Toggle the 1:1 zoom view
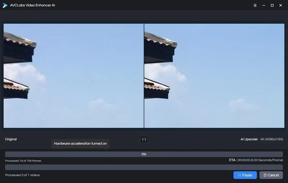This screenshot has width=288, height=183. tap(144, 139)
